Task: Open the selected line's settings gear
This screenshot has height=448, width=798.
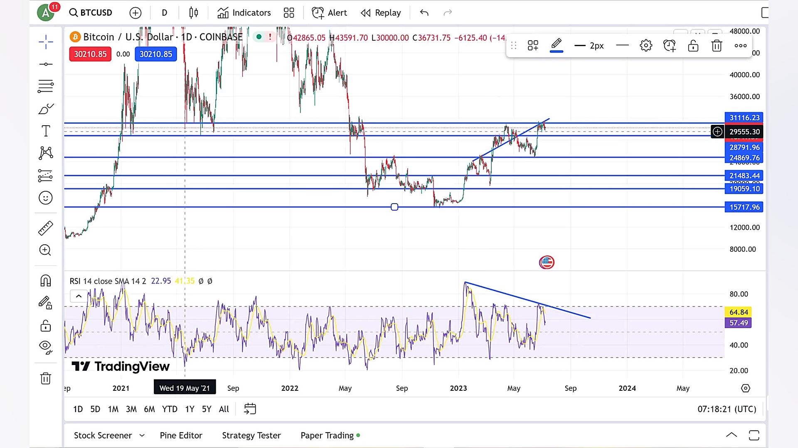Action: coord(646,46)
